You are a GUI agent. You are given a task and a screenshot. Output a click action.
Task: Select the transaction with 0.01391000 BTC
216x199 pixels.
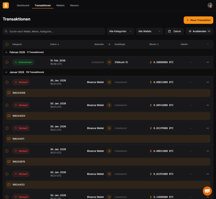click(x=7, y=174)
